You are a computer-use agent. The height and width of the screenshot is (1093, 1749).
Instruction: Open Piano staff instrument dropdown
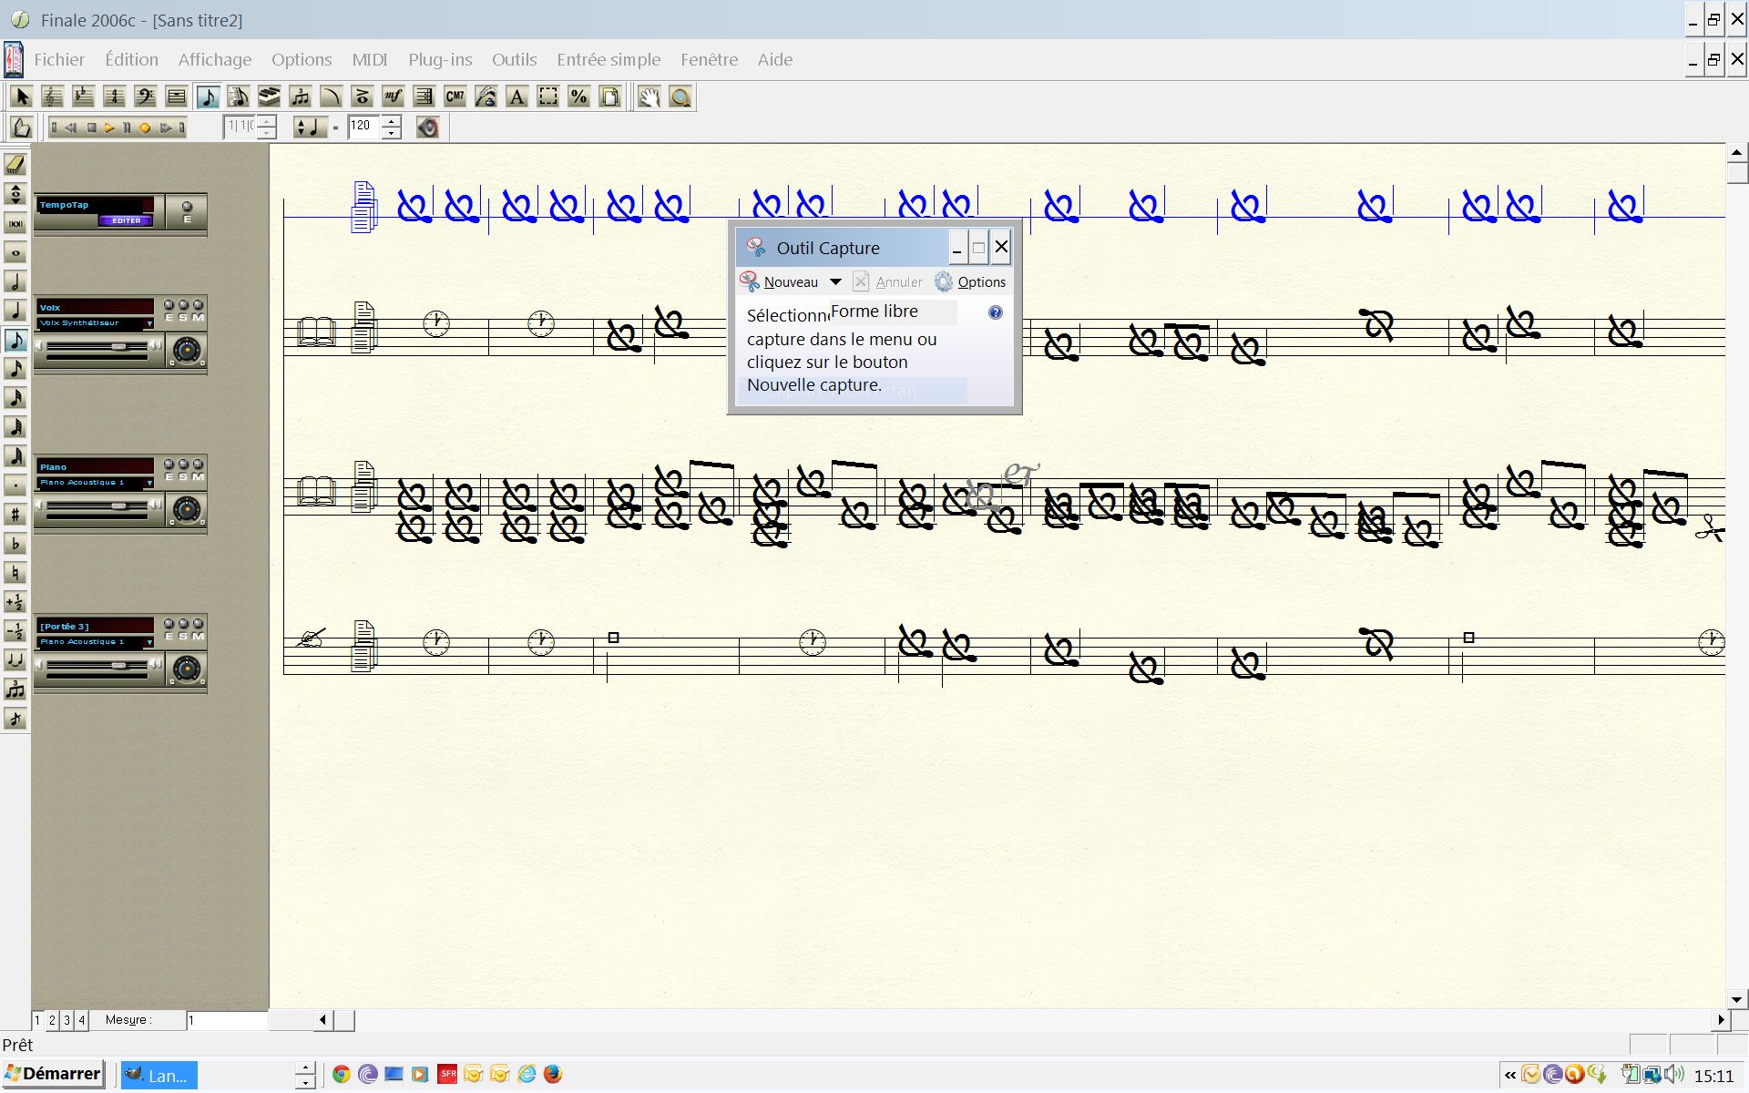coord(149,483)
